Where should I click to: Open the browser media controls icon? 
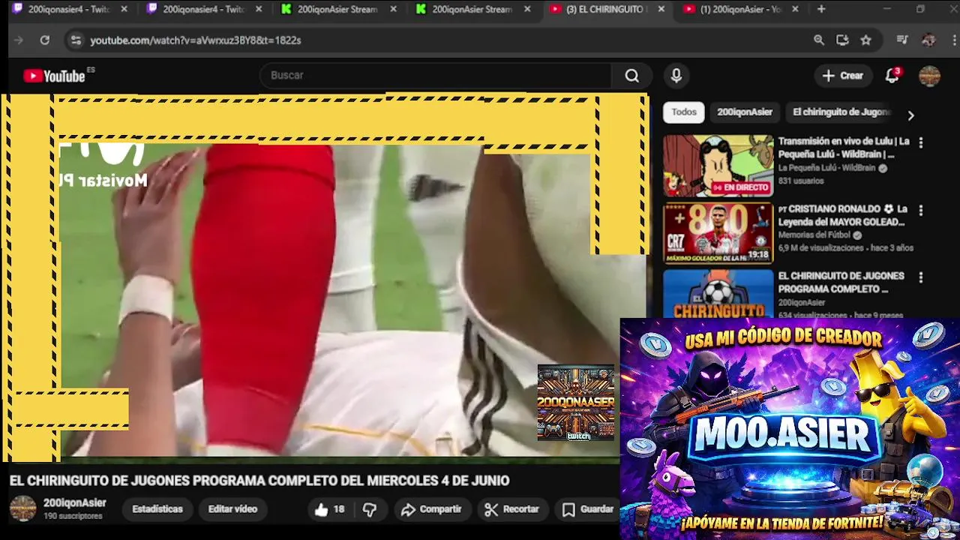point(902,40)
